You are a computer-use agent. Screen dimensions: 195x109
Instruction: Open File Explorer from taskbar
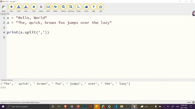coord(122,107)
